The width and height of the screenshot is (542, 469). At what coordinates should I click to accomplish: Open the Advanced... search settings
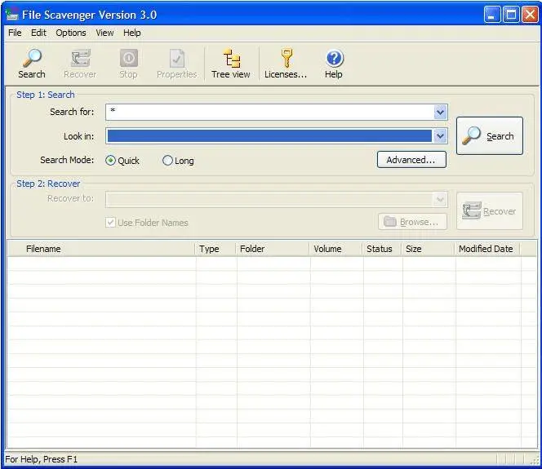pos(411,160)
